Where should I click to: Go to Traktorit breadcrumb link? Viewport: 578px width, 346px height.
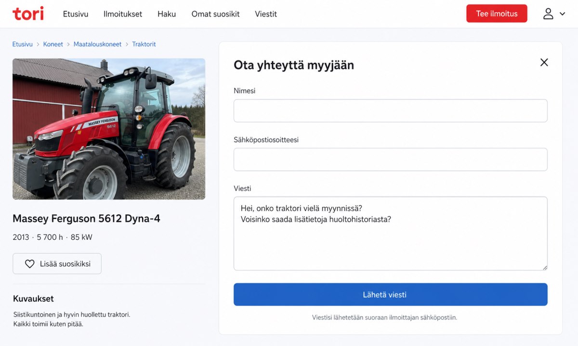point(144,44)
